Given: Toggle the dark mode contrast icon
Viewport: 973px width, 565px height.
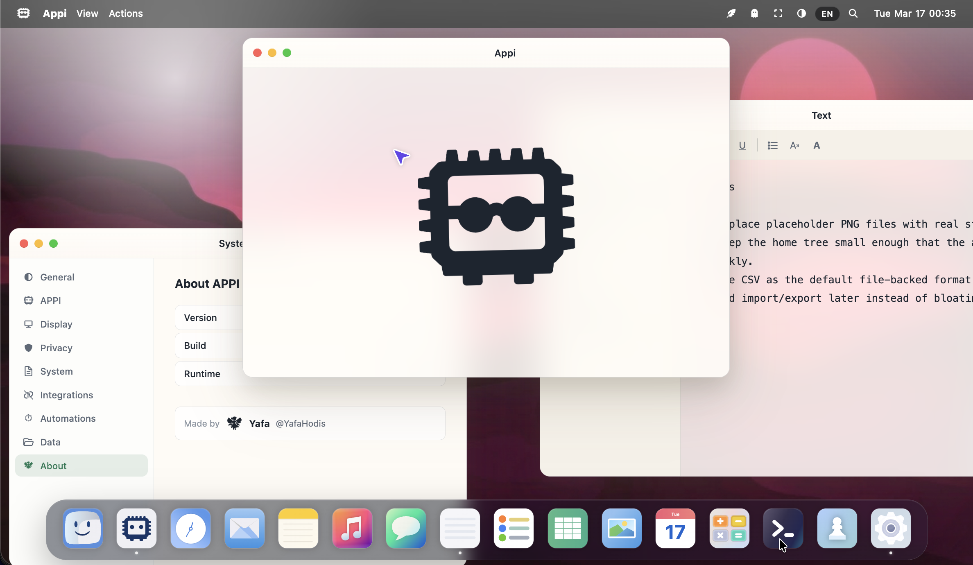Looking at the screenshot, I should coord(801,14).
